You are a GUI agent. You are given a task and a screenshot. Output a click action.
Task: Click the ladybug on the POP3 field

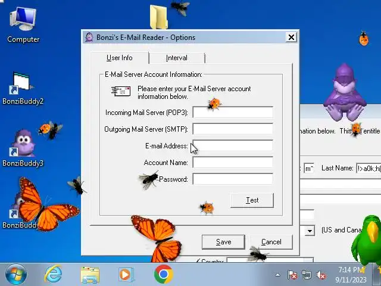pyautogui.click(x=214, y=104)
